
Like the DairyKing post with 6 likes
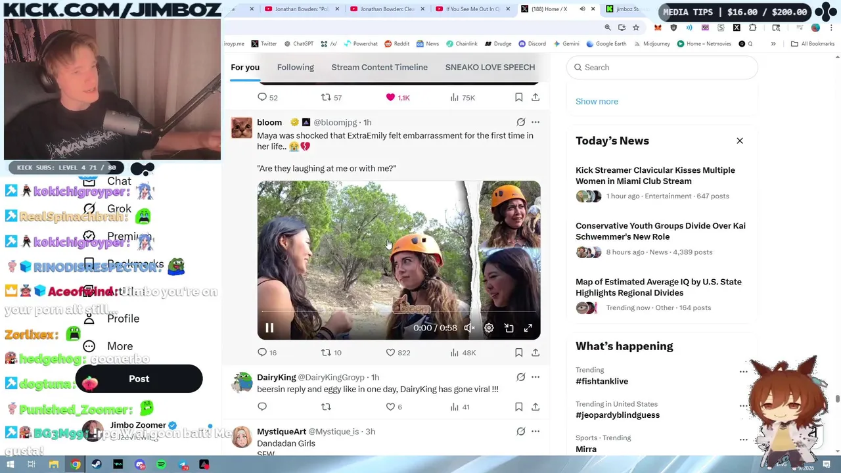pyautogui.click(x=390, y=407)
